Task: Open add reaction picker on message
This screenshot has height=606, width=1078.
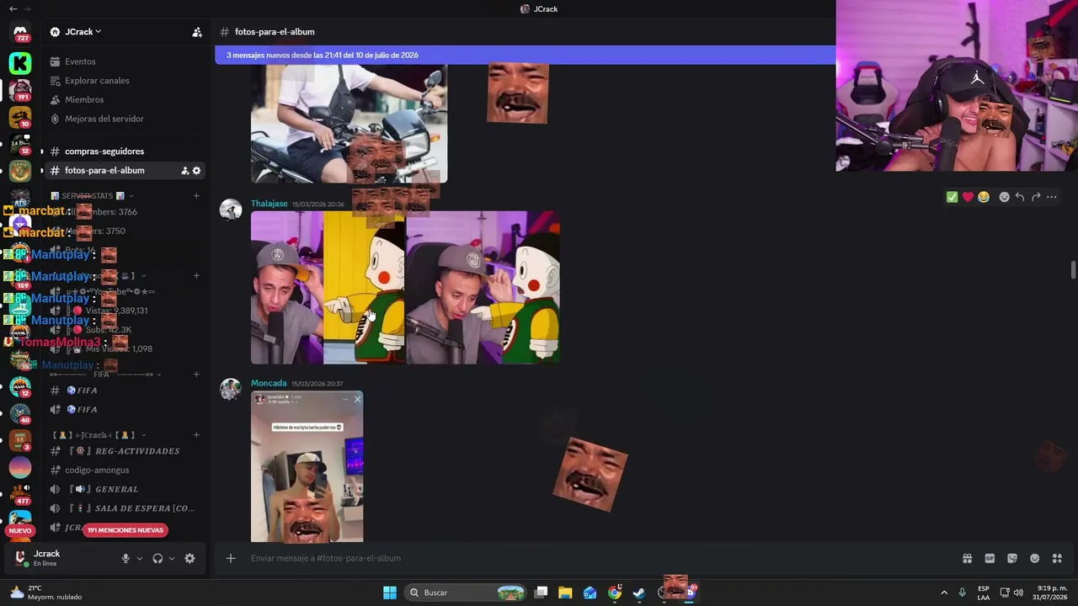Action: tap(1004, 197)
